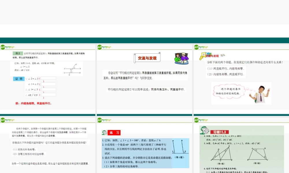This screenshot has width=289, height=173.
Task: Click the green 例2 label
Action: click(18, 53)
